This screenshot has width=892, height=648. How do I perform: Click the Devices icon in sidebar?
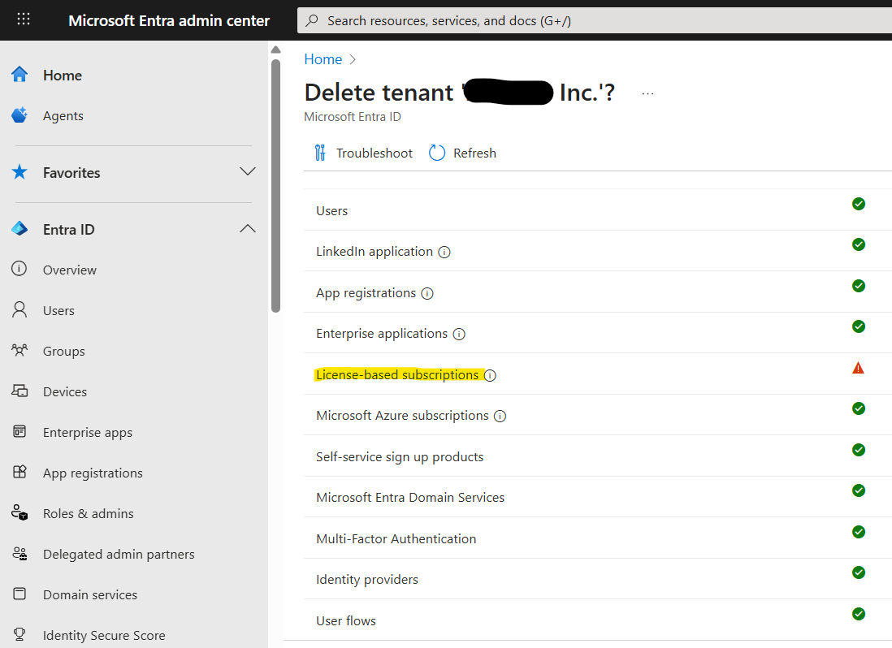pyautogui.click(x=19, y=391)
